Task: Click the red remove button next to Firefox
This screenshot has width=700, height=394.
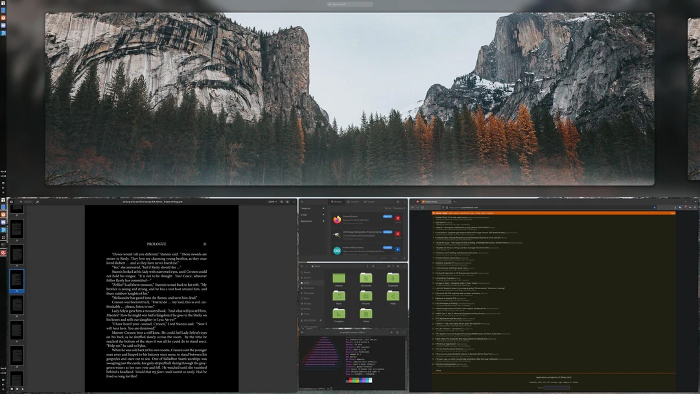Action: [x=397, y=216]
